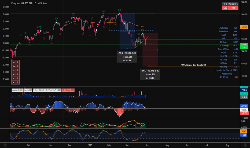Click the red dot beside 15m timeframe
250x148 pixels.
pyautogui.click(x=17, y=66)
